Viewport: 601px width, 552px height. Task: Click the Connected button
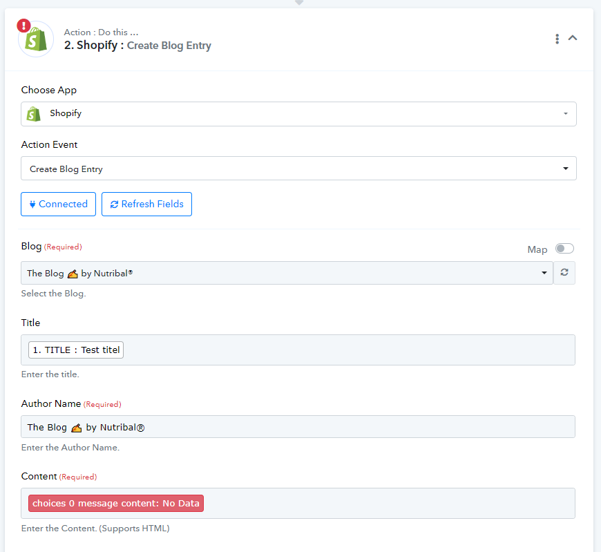(x=58, y=204)
